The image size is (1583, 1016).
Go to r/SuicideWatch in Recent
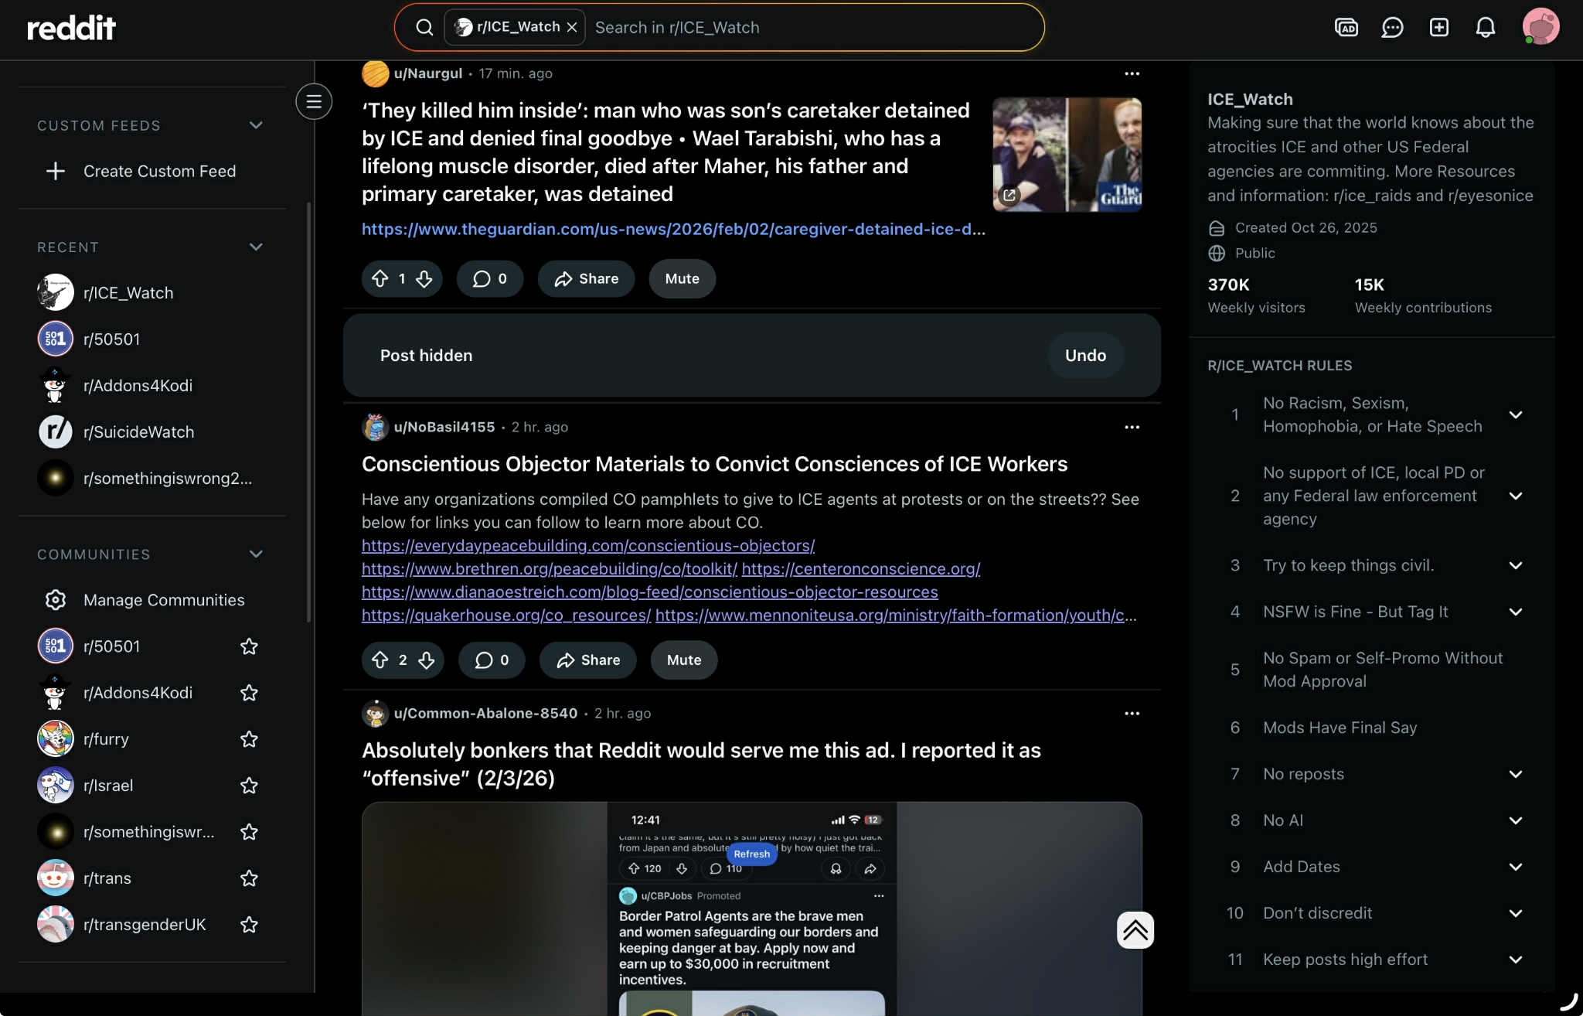pos(138,432)
